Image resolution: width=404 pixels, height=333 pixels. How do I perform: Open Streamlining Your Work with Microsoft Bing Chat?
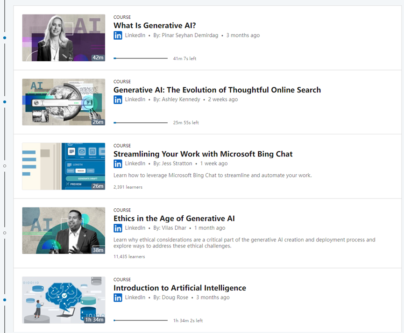203,154
